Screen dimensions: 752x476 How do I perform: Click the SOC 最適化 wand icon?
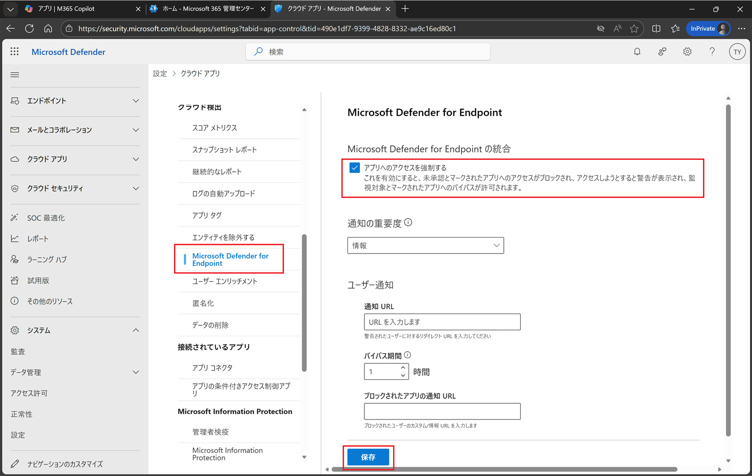(15, 218)
